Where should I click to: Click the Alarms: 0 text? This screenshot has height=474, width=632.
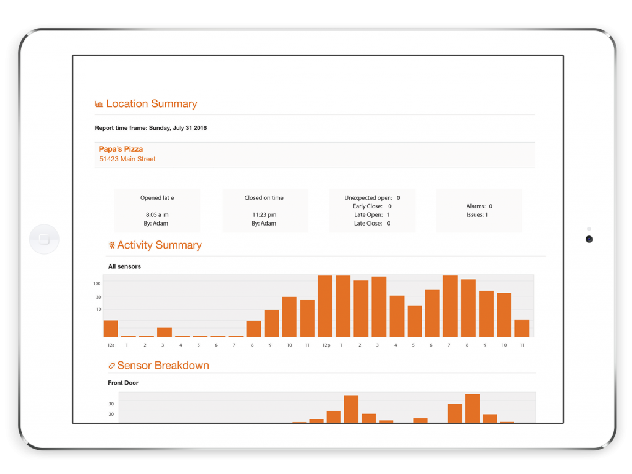pyautogui.click(x=479, y=206)
